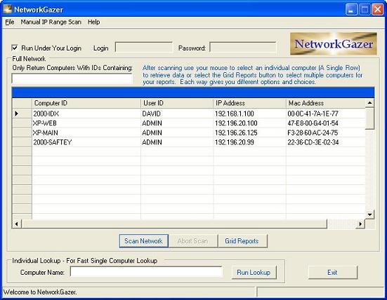Image resolution: width=387 pixels, height=300 pixels.
Task: Click the horizontal scrollbar thumb
Action: click(x=174, y=224)
